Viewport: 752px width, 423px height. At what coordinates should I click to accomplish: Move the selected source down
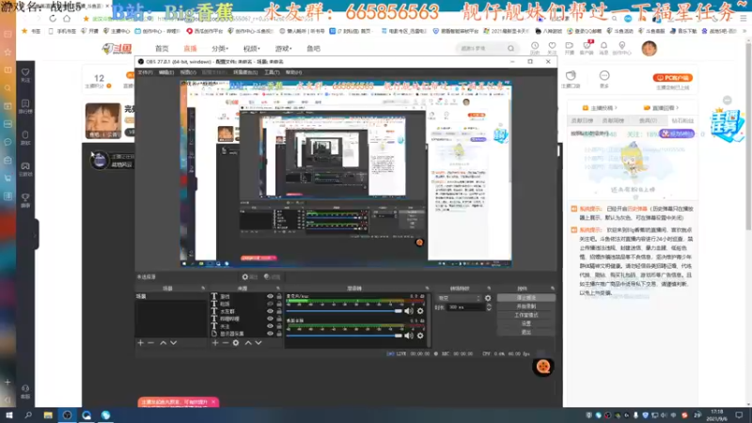258,343
